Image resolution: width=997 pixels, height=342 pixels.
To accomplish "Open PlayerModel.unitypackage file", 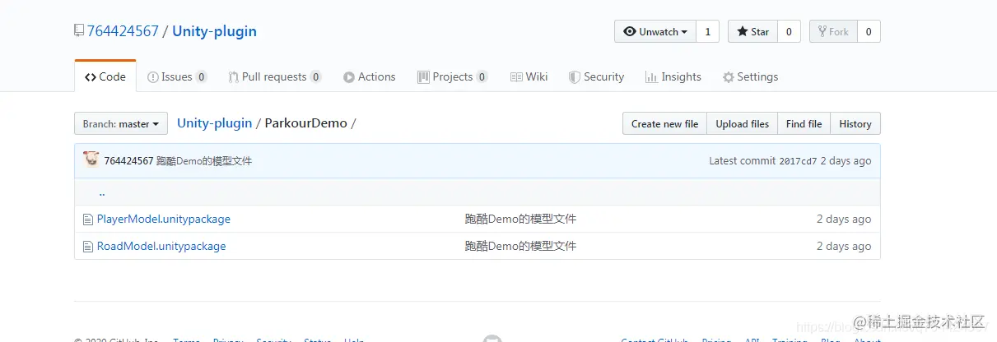I will pos(164,219).
